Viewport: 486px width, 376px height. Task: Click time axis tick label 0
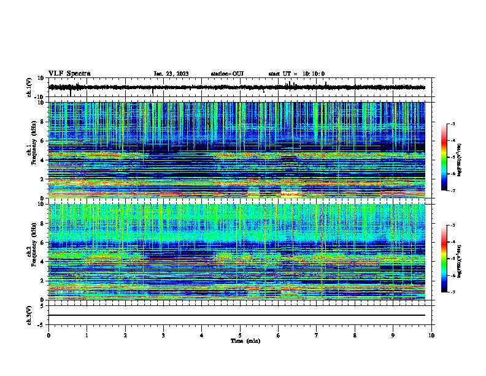[48, 335]
